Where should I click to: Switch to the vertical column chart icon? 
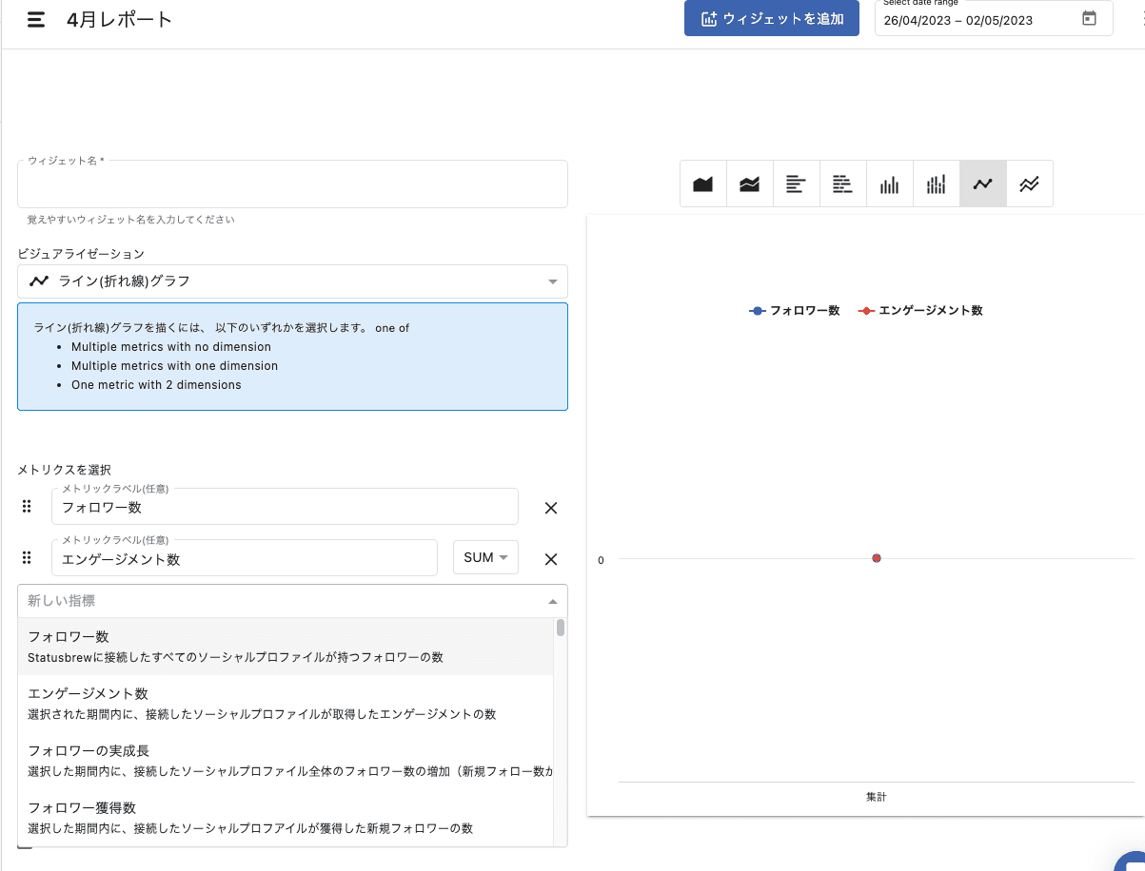pos(889,184)
